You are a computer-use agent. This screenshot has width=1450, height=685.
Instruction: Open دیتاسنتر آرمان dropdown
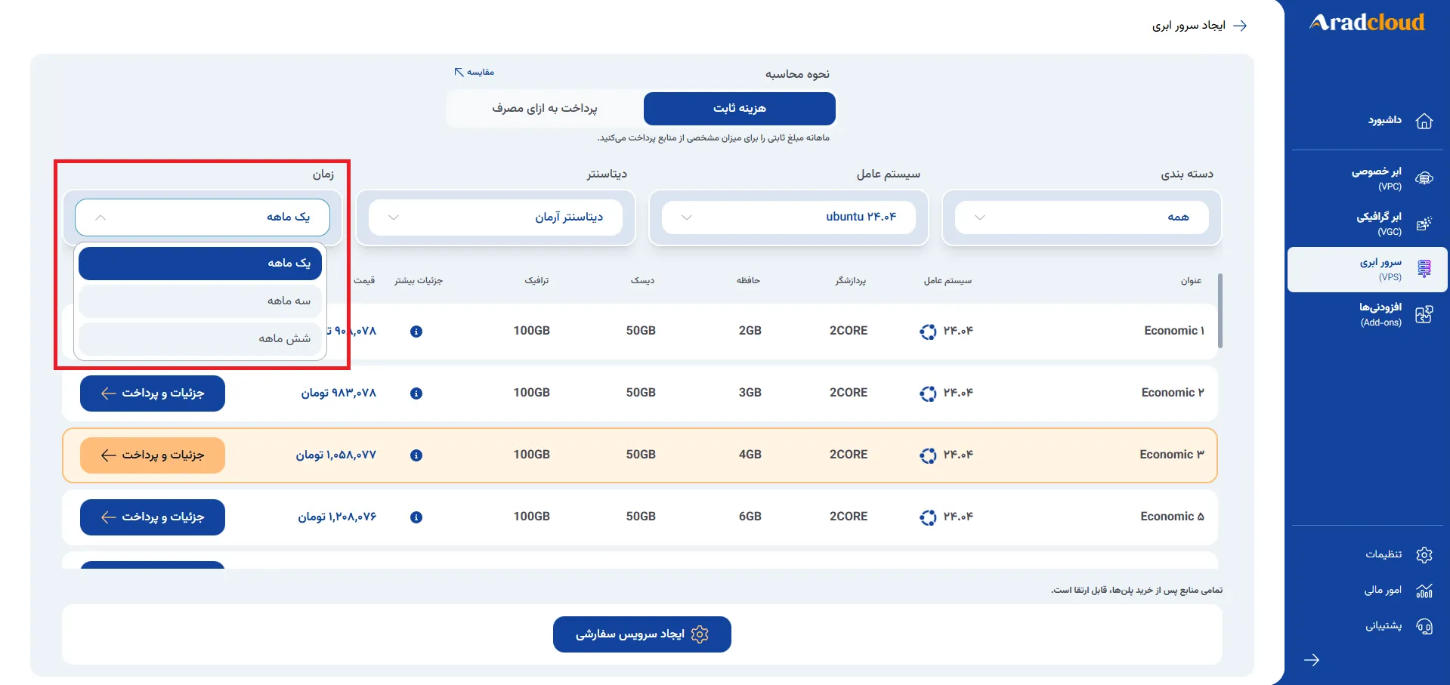[496, 218]
